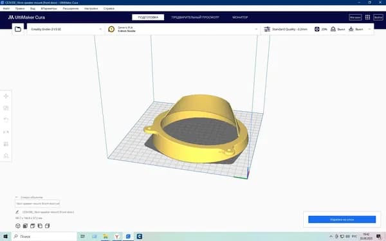The width and height of the screenshot is (386, 241).
Task: Switch to МОНИТОР stage tab
Action: (x=240, y=17)
